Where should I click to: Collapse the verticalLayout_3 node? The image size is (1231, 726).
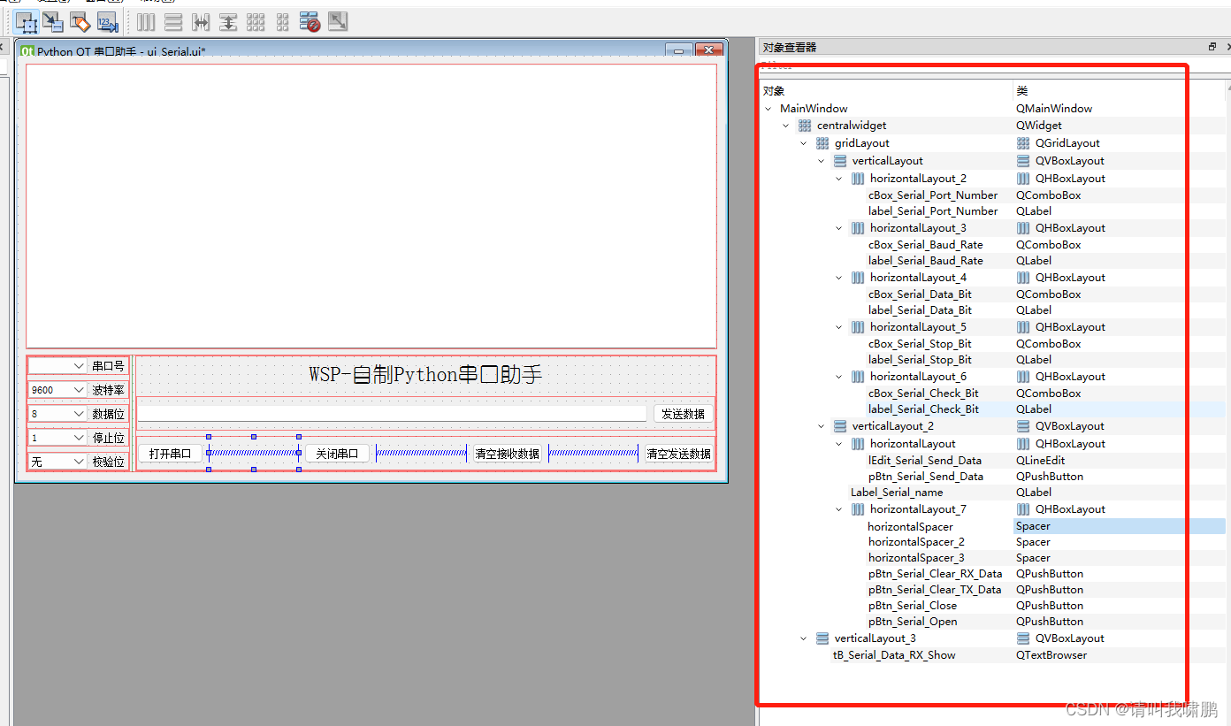[x=803, y=638]
